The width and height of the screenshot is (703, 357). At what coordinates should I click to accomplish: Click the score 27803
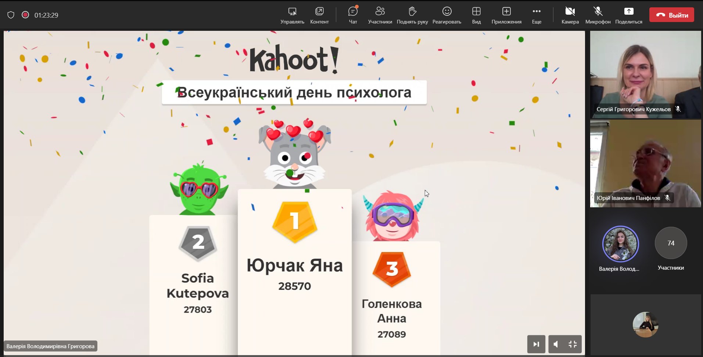(198, 310)
